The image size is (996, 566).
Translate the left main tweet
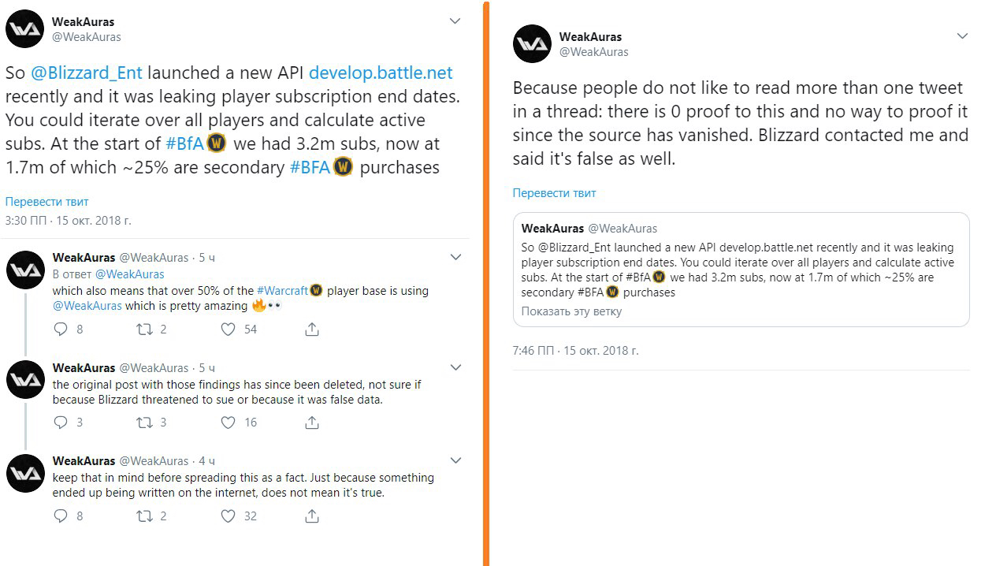pos(46,202)
